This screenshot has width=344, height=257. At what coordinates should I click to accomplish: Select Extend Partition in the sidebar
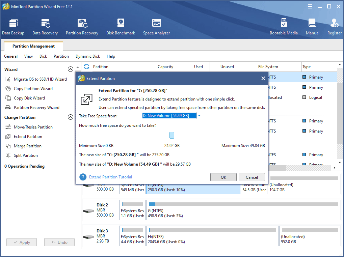pos(24,137)
